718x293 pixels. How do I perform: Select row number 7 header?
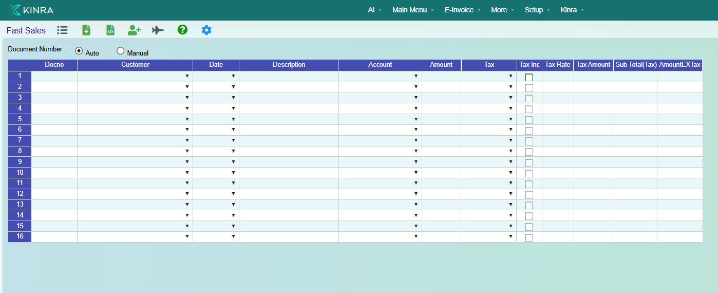(x=20, y=140)
